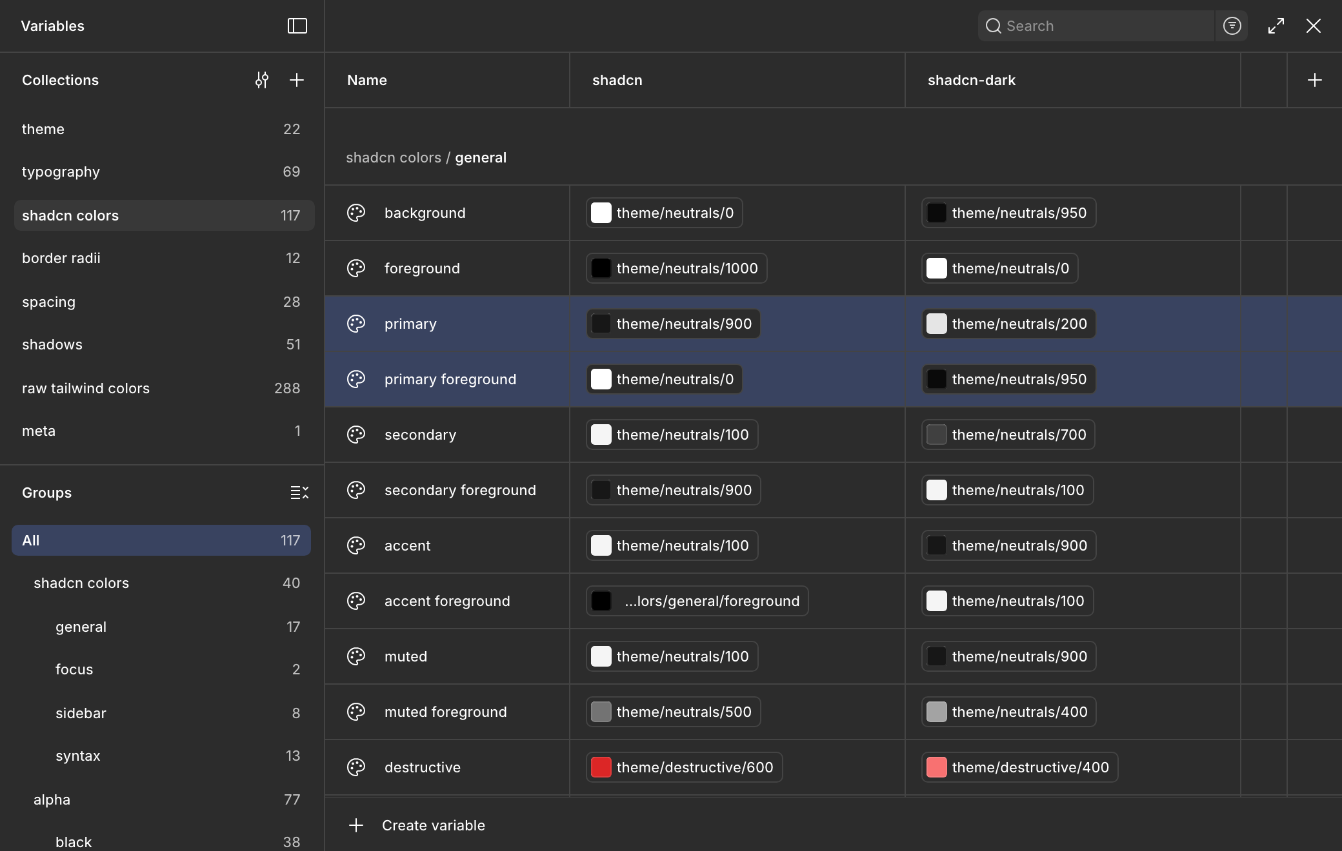
Task: Click gray swatch of neutrals/500
Action: tap(601, 712)
